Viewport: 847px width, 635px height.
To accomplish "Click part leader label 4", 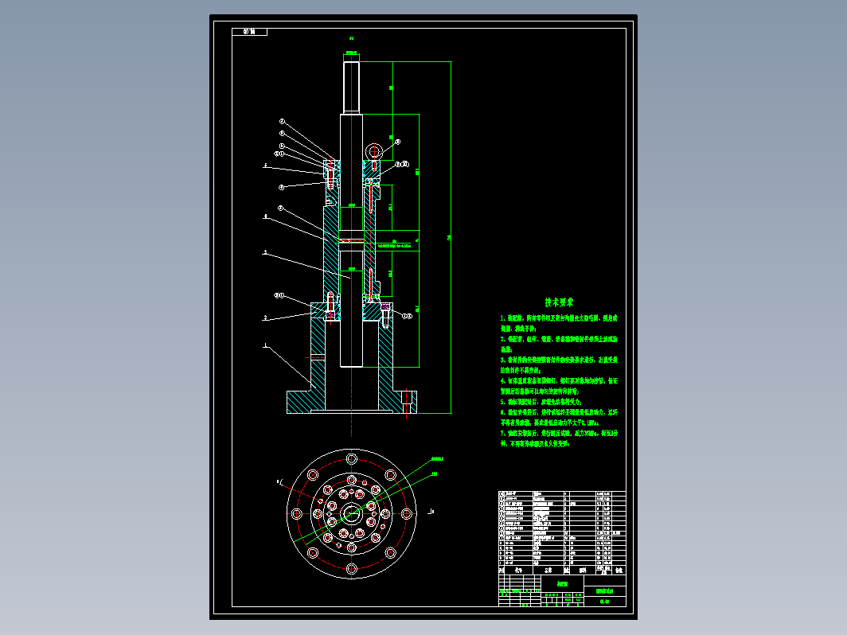I will [265, 216].
